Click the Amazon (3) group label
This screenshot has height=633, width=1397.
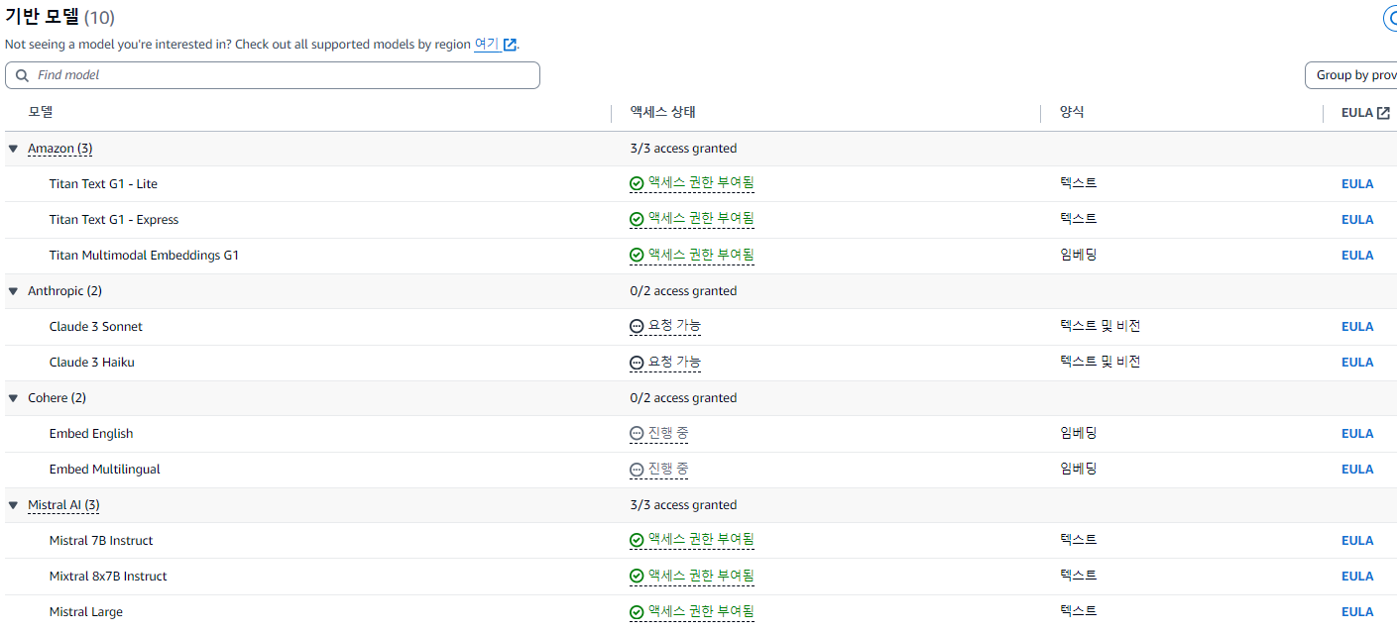60,149
